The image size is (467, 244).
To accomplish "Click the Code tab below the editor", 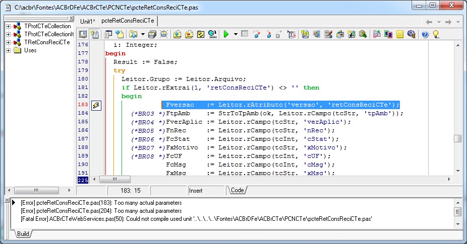I will (238, 190).
